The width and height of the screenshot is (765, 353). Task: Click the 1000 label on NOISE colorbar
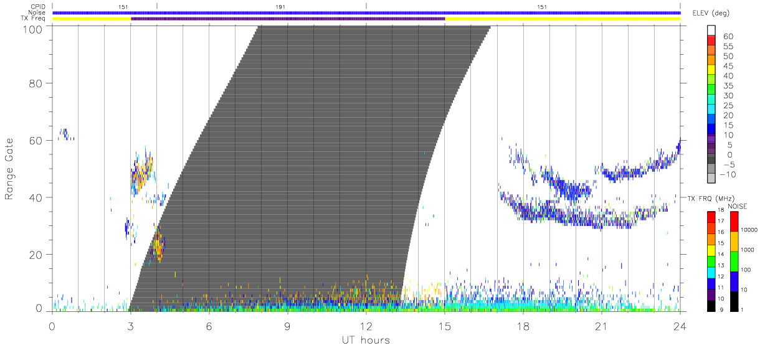click(x=748, y=249)
